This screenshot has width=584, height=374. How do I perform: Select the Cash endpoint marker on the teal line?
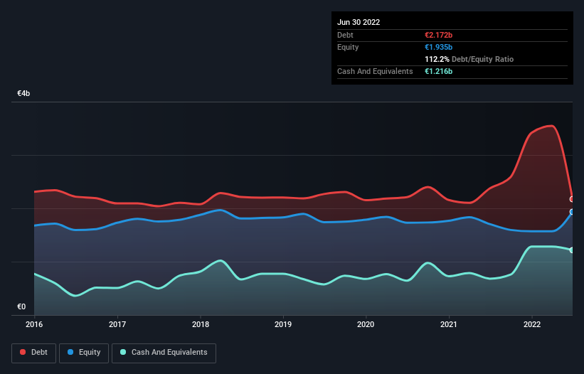click(x=572, y=250)
